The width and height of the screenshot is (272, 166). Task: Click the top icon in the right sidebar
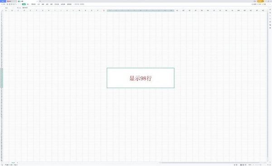[270, 10]
